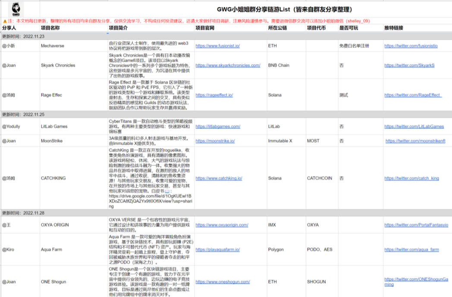This screenshot has height=297, width=452.
Task: Open the twitter.com/RageEffect_ link
Action: (413, 95)
